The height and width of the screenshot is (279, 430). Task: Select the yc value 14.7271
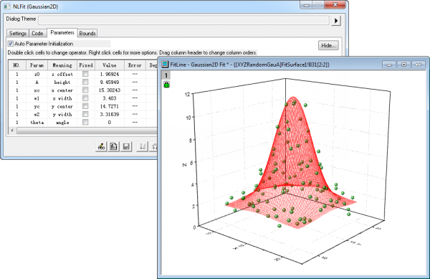point(110,106)
